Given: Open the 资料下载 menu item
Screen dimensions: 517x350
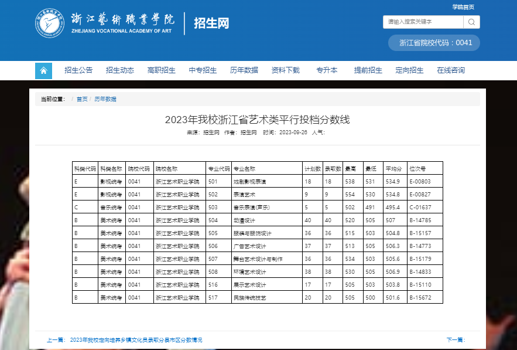Looking at the screenshot, I should point(286,70).
